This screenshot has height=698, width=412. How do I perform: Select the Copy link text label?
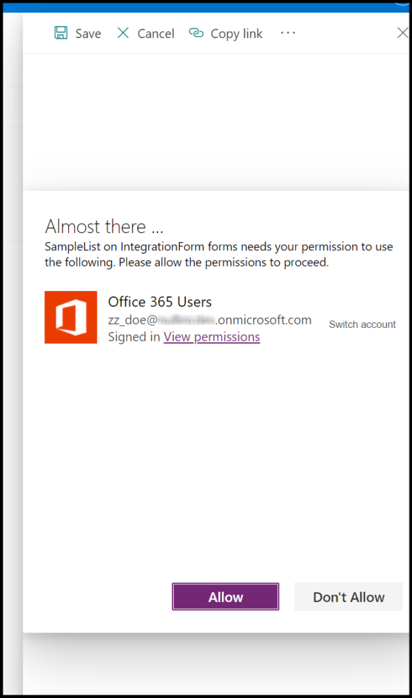pyautogui.click(x=236, y=34)
